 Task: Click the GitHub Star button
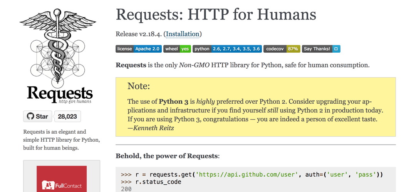click(37, 116)
